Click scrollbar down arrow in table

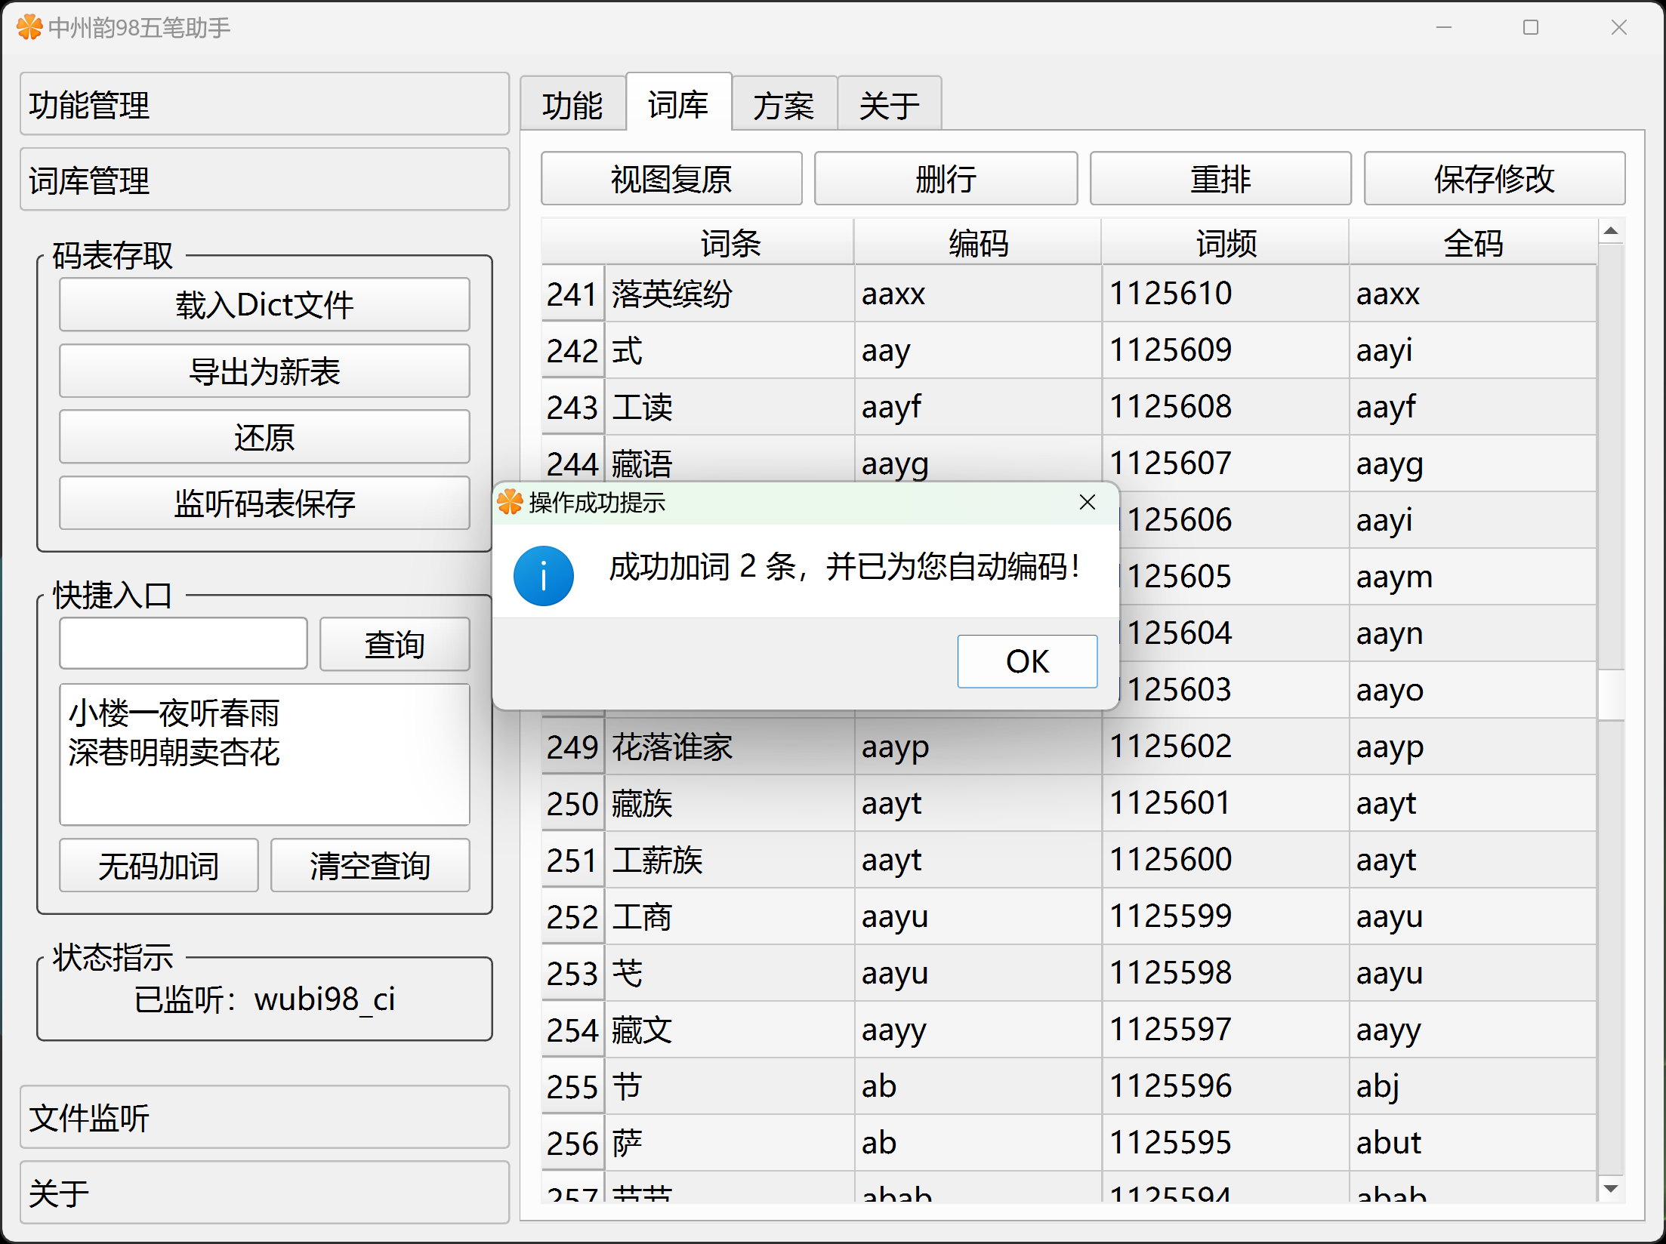pos(1610,1189)
